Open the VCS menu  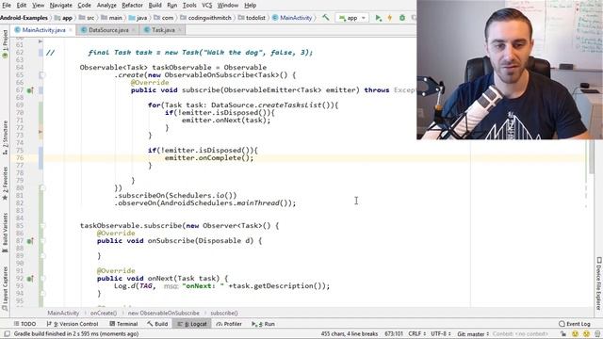click(x=207, y=5)
